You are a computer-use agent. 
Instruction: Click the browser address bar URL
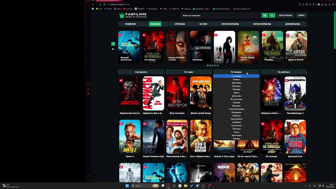click(119, 4)
